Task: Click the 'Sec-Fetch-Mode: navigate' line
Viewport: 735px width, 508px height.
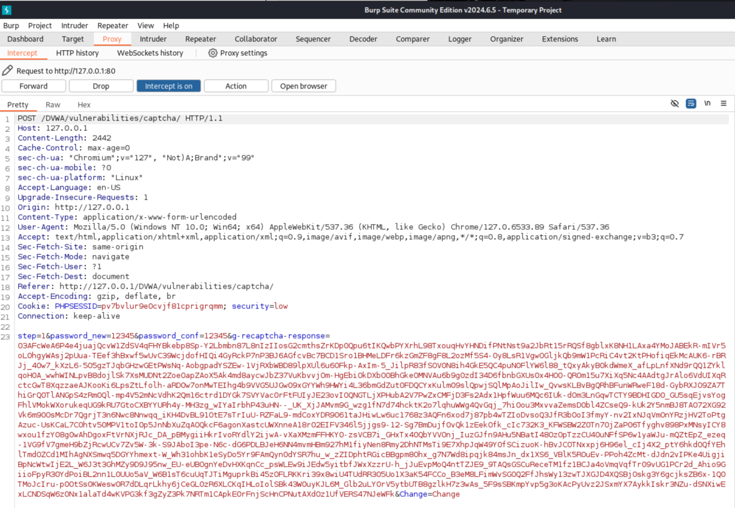Action: 73,257
